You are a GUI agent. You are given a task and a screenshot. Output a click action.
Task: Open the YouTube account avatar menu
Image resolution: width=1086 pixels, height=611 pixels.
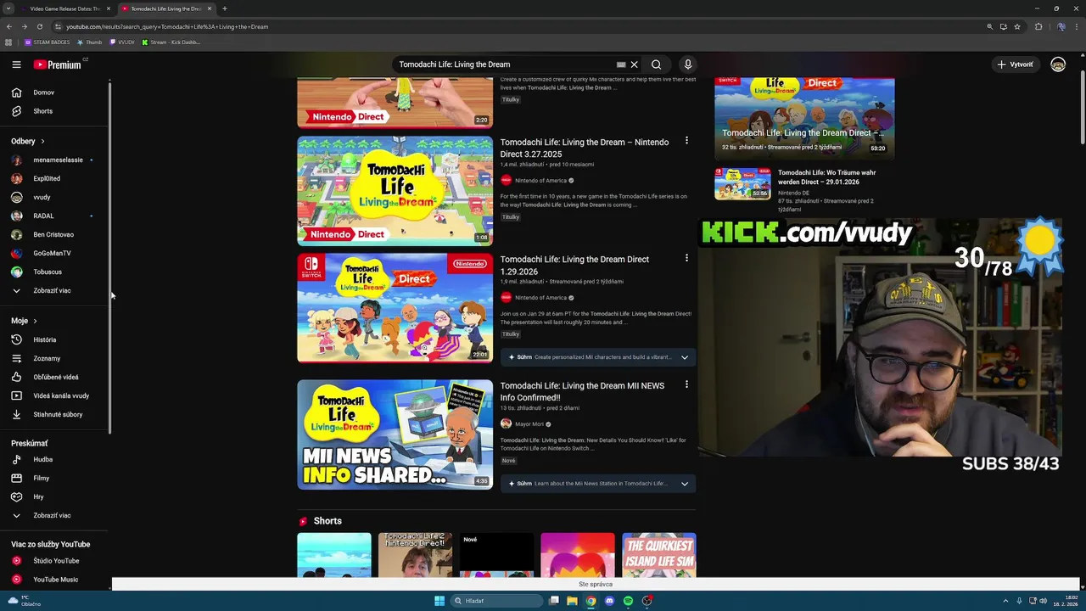(x=1058, y=64)
